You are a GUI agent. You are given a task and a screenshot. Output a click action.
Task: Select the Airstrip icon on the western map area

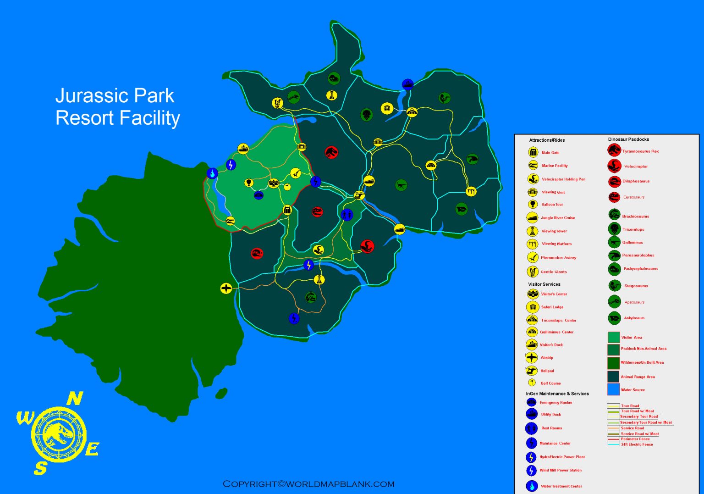[225, 289]
